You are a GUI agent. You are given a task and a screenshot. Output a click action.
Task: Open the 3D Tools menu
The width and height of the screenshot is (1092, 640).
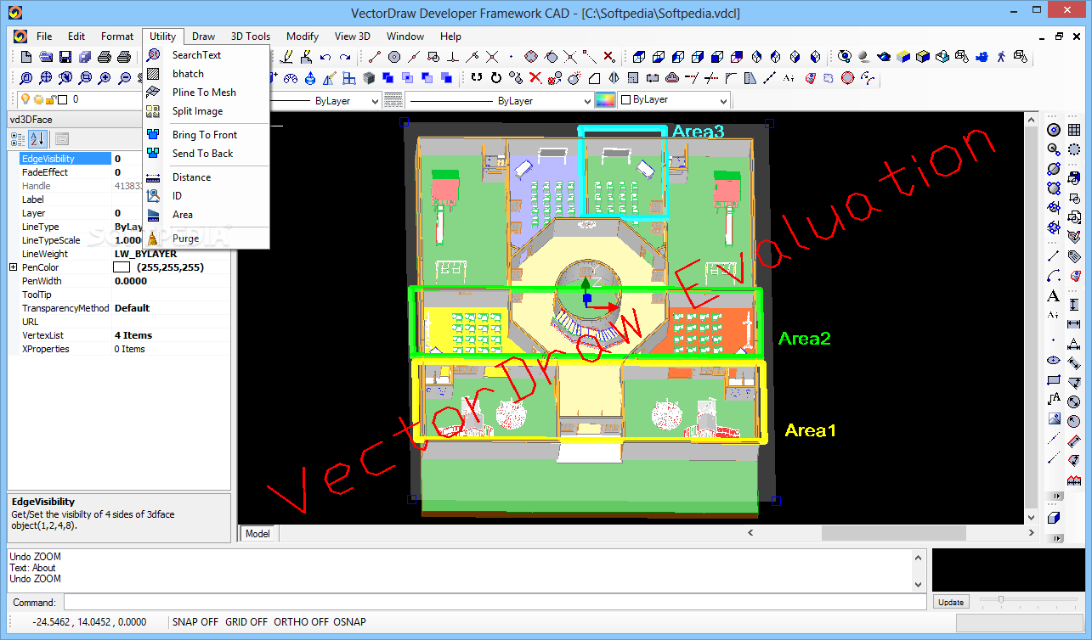251,36
